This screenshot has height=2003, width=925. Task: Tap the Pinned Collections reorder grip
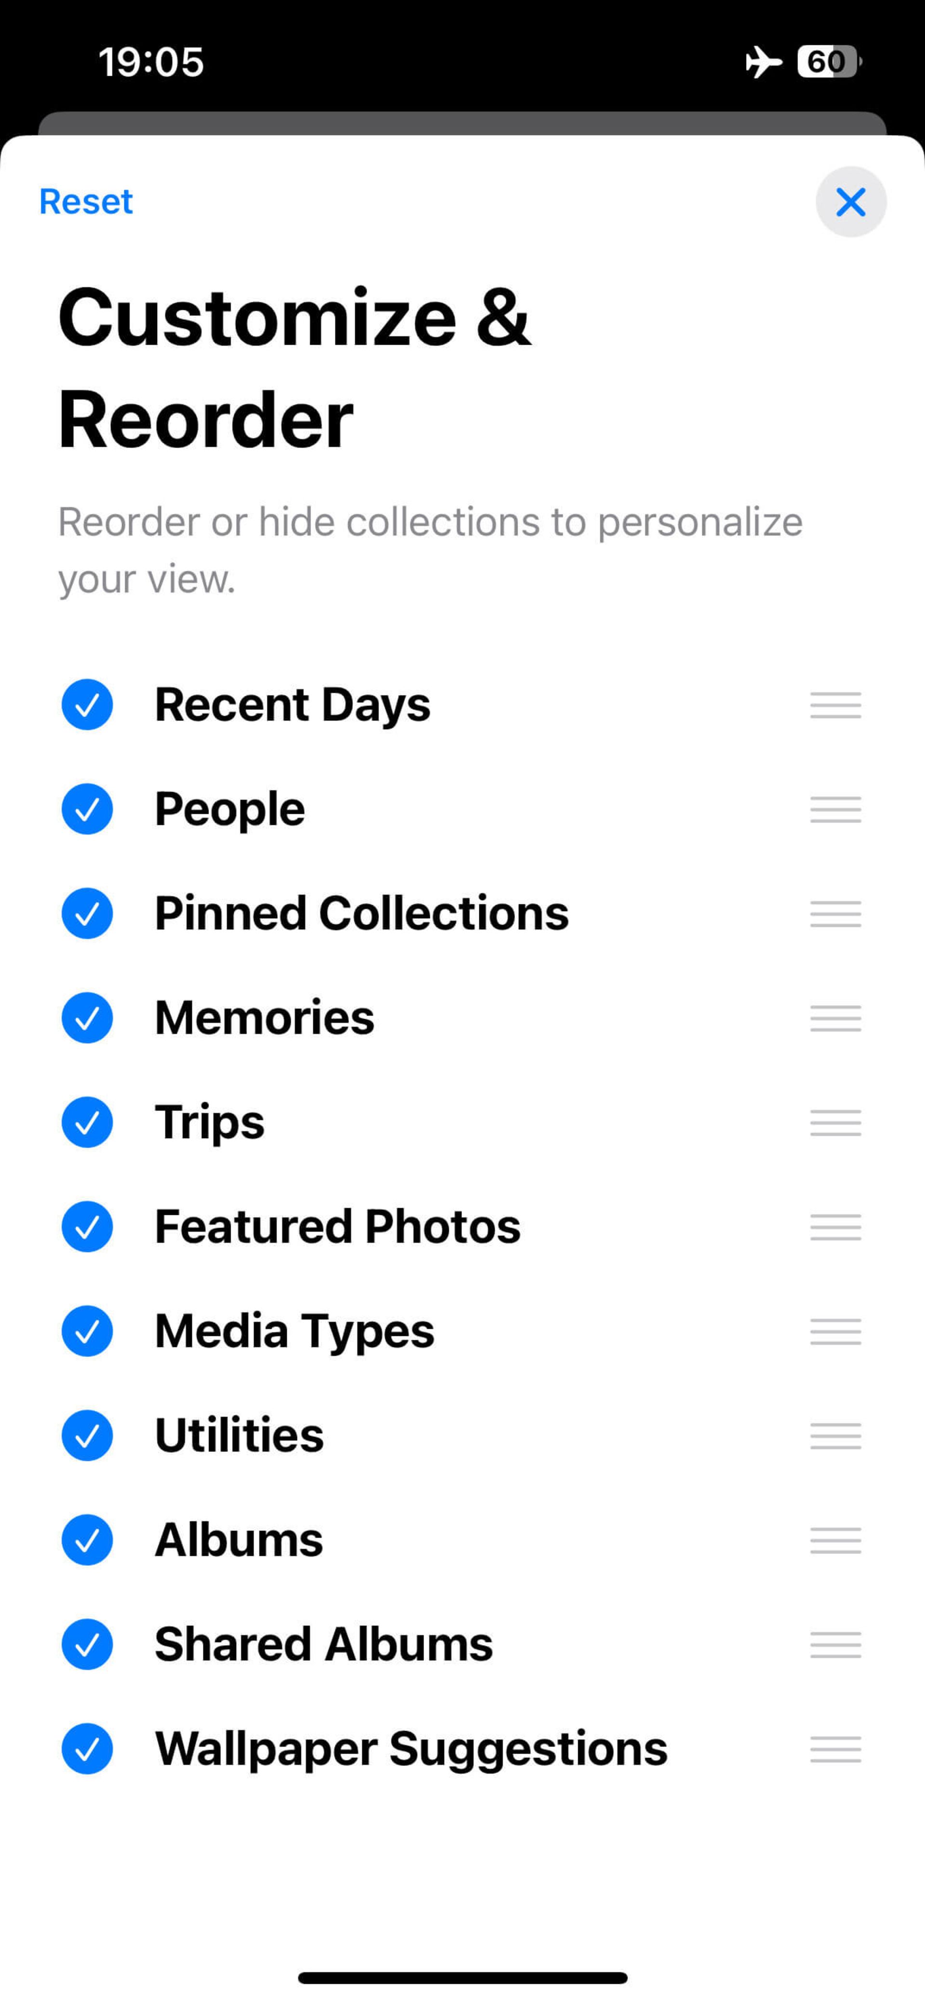pyautogui.click(x=835, y=914)
